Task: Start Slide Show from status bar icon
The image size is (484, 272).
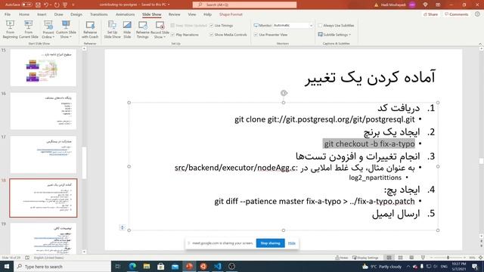Action: [423, 258]
